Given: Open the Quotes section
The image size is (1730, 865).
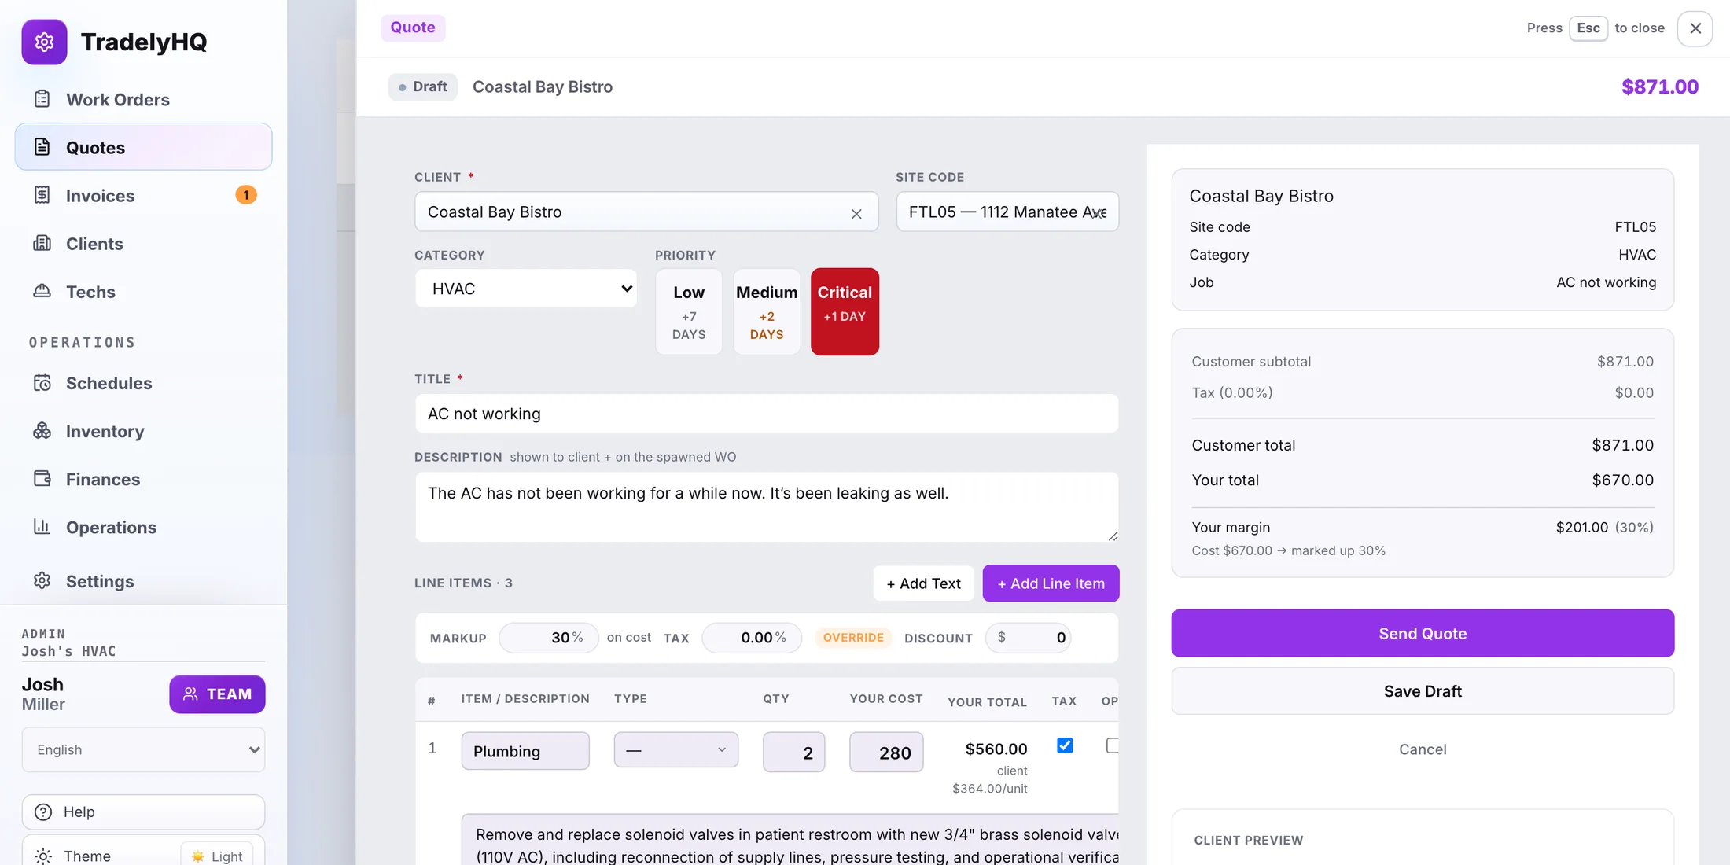Looking at the screenshot, I should 143,147.
